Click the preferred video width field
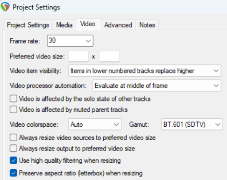Image resolution: width=227 pixels, height=180 pixels. pos(78,57)
